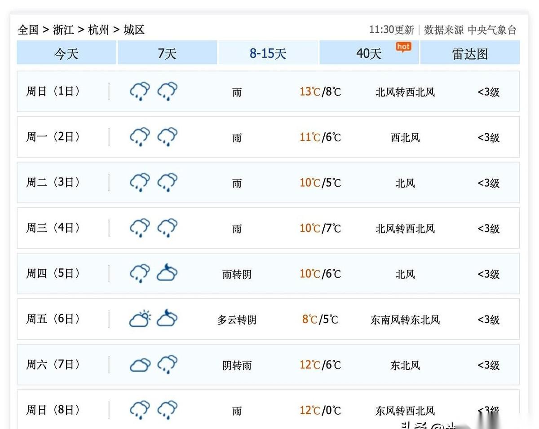
Task: Click the night cloud icon in 周四 (5日) row
Action: [167, 273]
